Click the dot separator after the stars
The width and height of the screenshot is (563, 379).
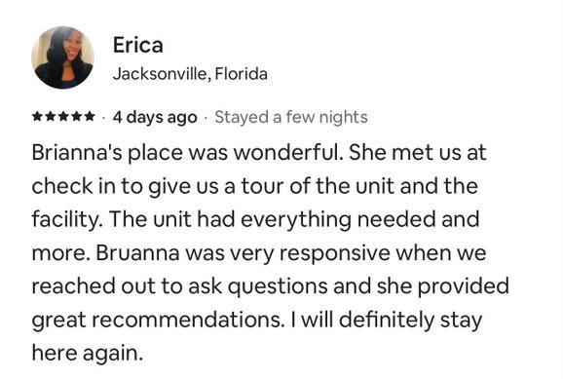pyautogui.click(x=104, y=118)
